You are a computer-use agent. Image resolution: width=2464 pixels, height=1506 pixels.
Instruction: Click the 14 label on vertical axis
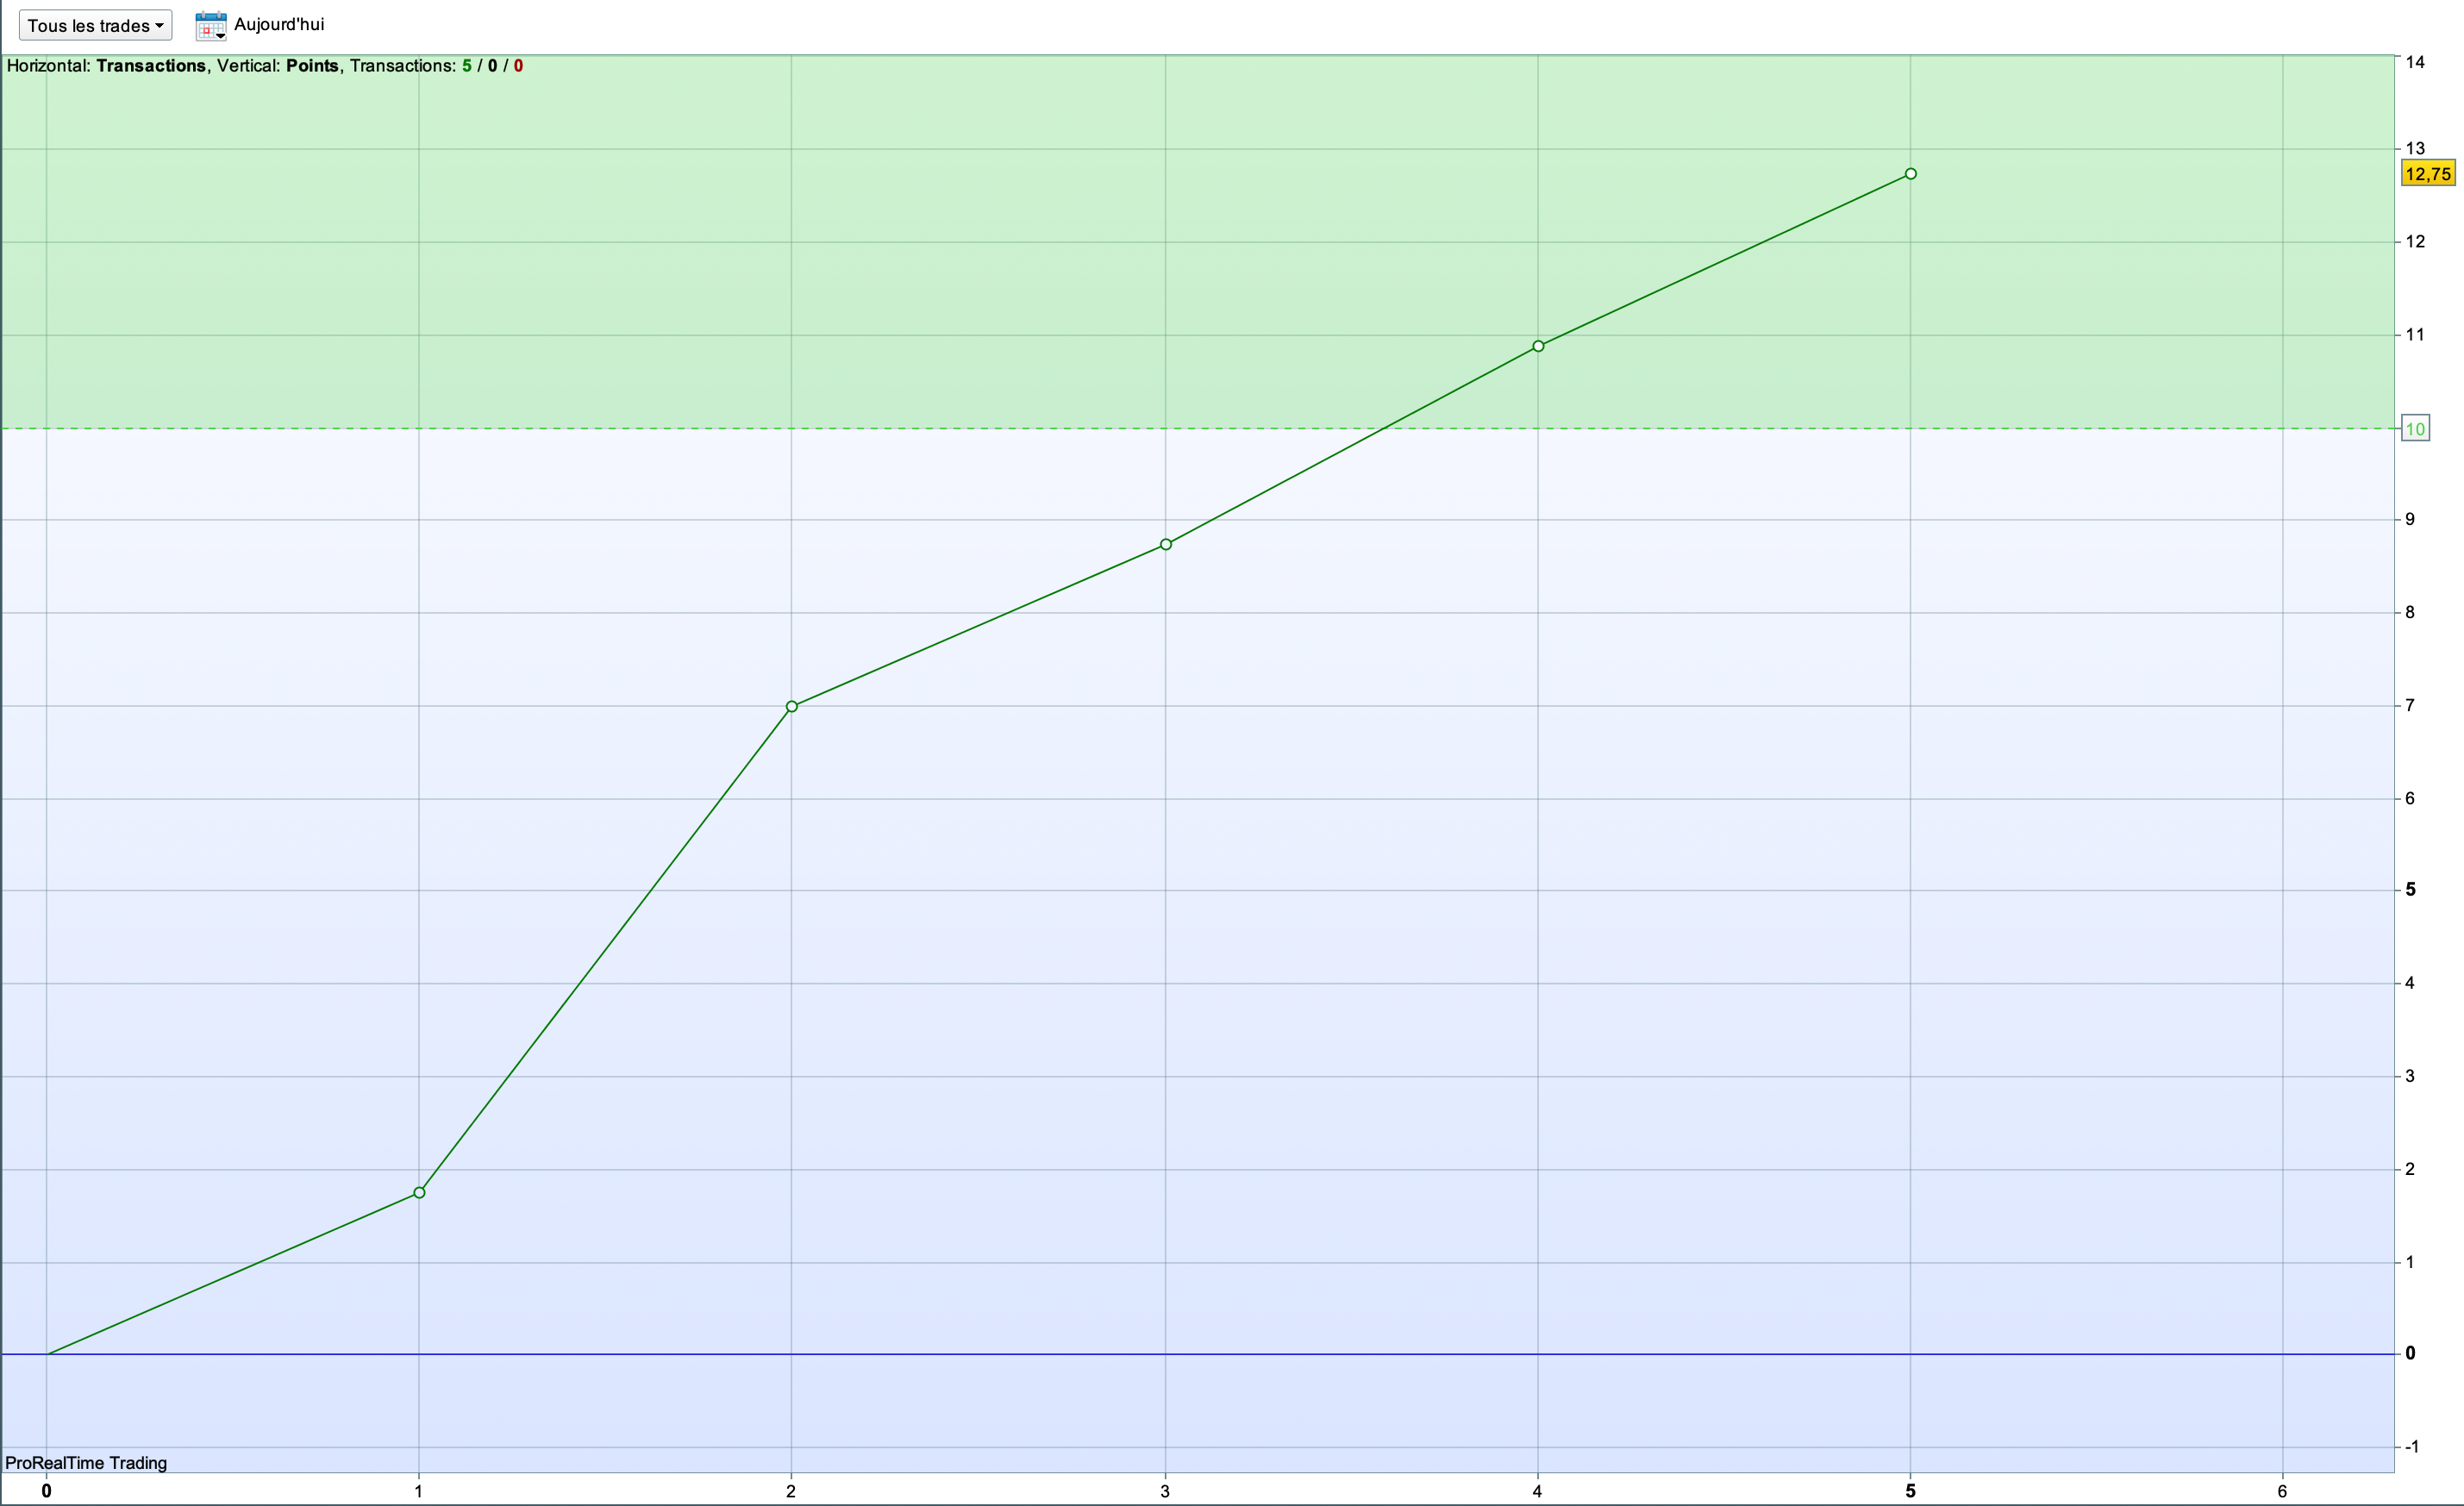(2415, 63)
